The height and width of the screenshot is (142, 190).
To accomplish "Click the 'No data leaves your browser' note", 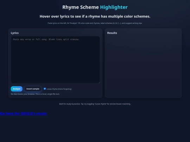I will (35, 94).
